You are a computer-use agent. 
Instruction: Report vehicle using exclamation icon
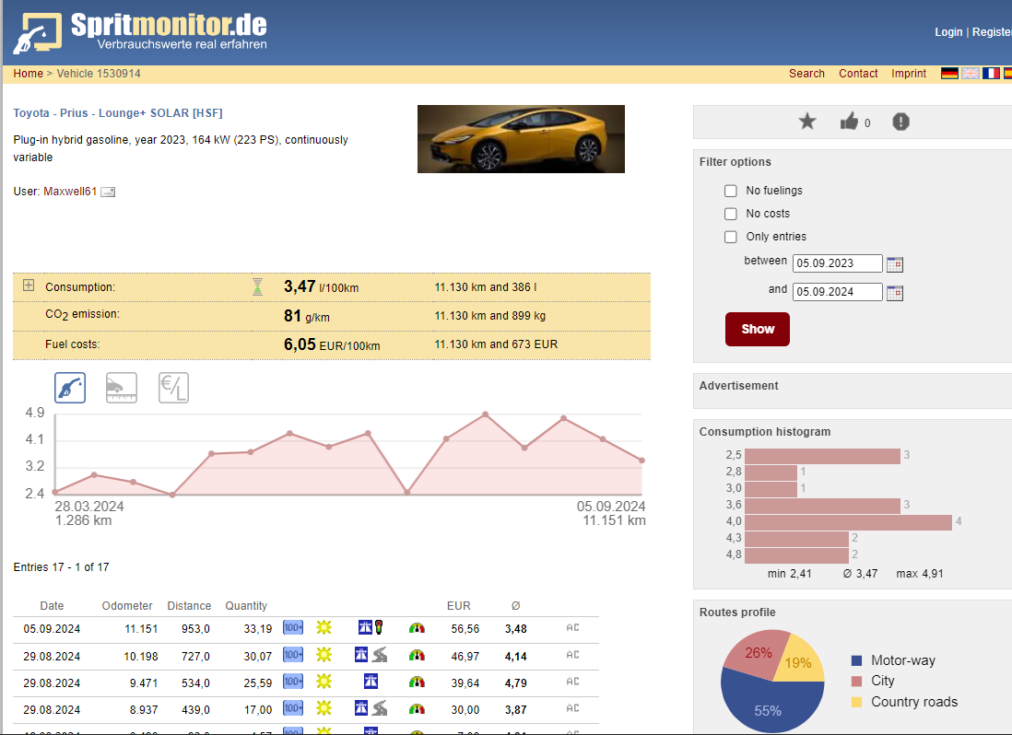point(901,122)
